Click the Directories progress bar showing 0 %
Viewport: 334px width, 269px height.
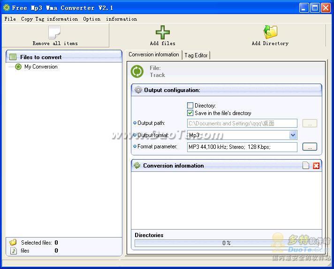click(227, 243)
